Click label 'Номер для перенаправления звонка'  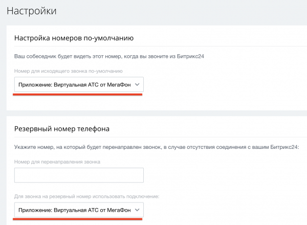[x=57, y=162]
